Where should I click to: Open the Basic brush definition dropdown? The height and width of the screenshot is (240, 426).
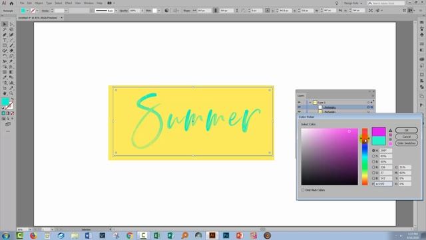point(116,11)
